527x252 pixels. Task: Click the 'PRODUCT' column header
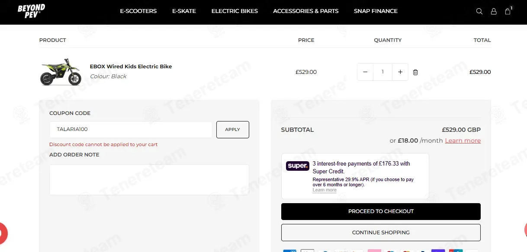[53, 40]
